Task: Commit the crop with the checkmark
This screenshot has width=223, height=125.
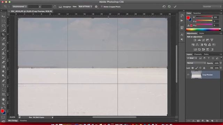Action: (175, 7)
